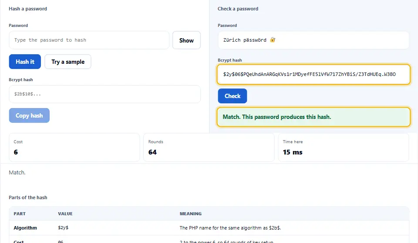Image resolution: width=418 pixels, height=243 pixels.
Task: Click the Rounds value 64
Action: 152,152
